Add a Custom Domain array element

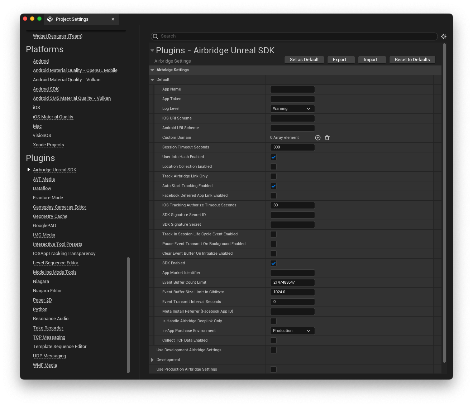pyautogui.click(x=318, y=138)
